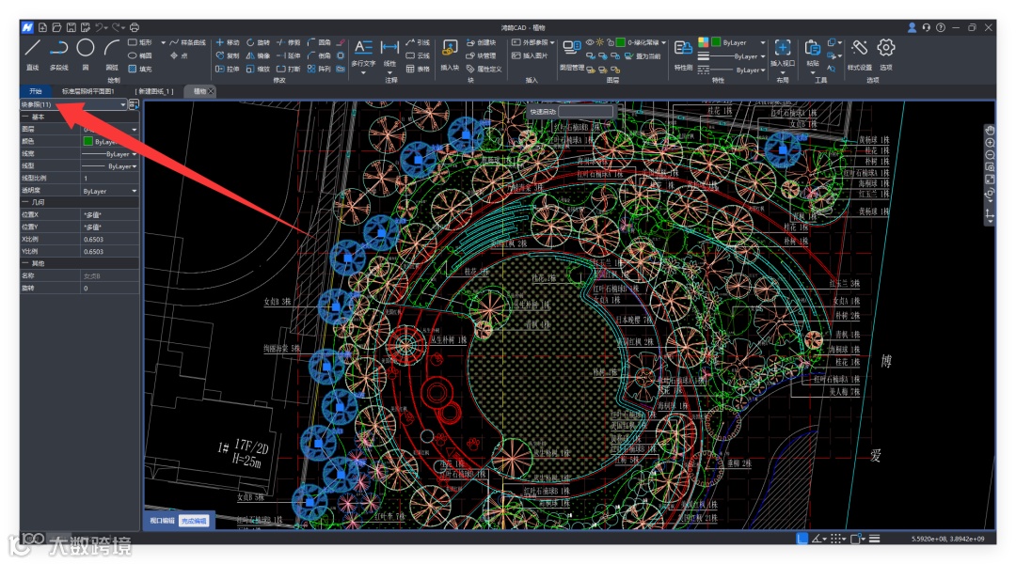Select the 多段线 polyline tool
The width and height of the screenshot is (1016, 564).
pyautogui.click(x=59, y=54)
